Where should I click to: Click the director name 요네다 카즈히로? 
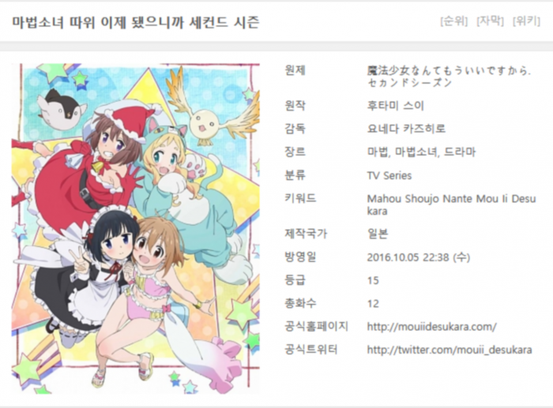tap(406, 129)
